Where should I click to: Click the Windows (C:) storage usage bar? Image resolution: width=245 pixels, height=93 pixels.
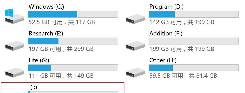(x=73, y=14)
